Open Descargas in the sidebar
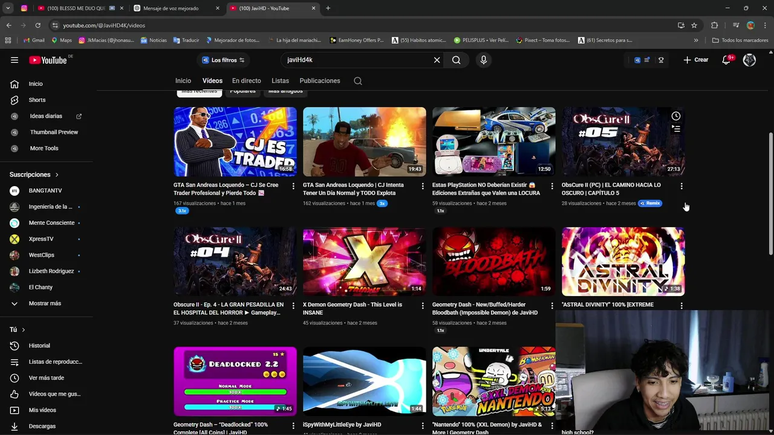The image size is (774, 435). point(42,426)
